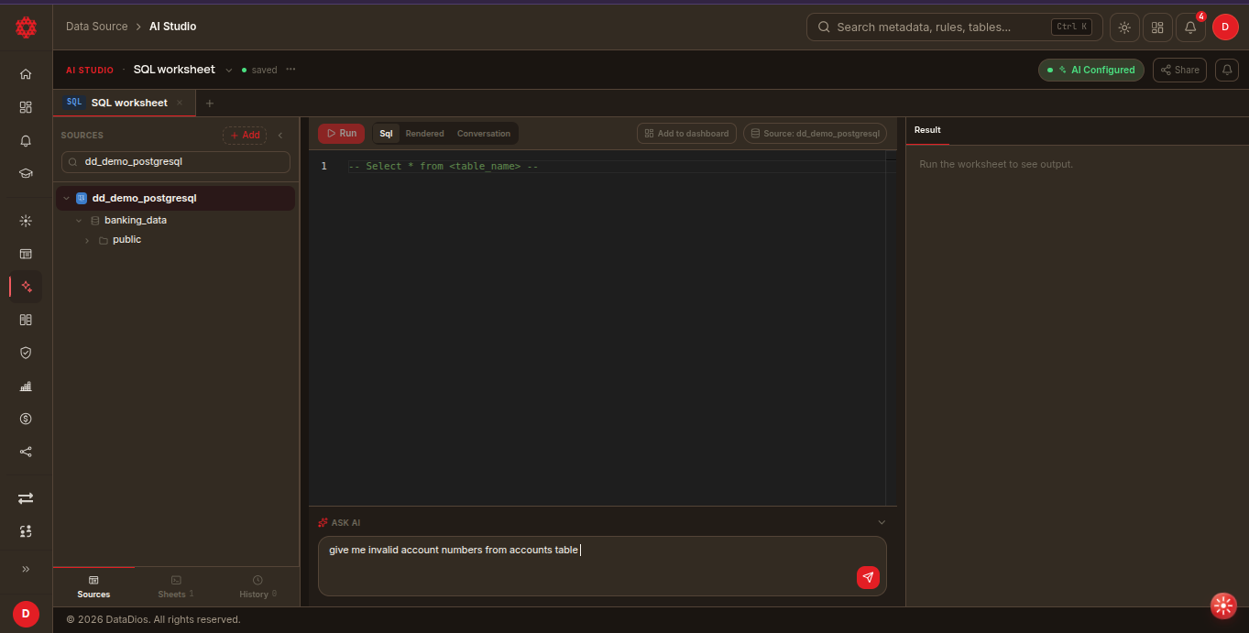Image resolution: width=1249 pixels, height=633 pixels.
Task: Add a new worksheet tab plus
Action: point(209,104)
